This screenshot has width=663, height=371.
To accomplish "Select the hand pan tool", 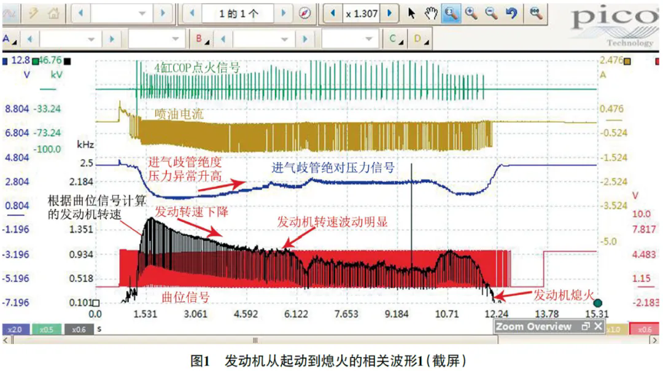I will tap(431, 14).
